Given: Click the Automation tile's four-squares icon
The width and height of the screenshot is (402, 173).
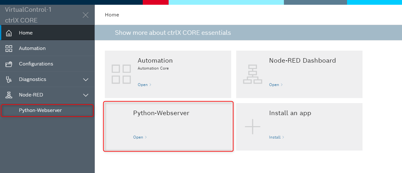Looking at the screenshot, I should coord(121,74).
